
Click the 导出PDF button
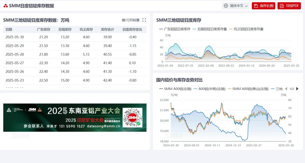289,6
